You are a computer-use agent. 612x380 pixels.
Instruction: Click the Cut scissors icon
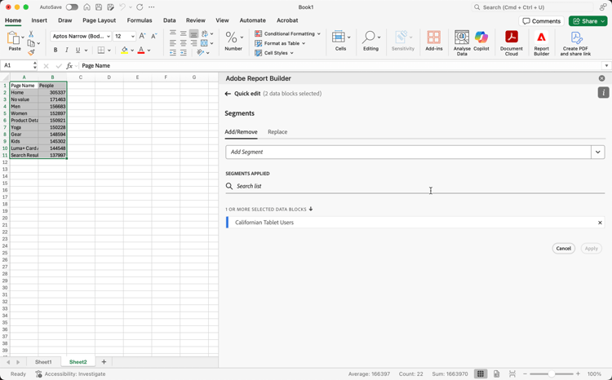(31, 34)
